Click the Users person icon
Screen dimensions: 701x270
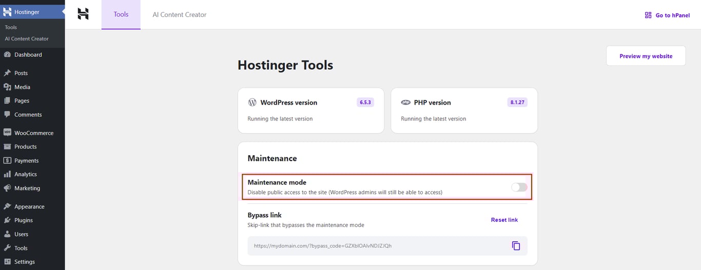tap(7, 234)
